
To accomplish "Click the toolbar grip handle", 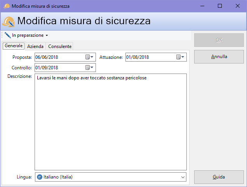I will click(2, 35).
